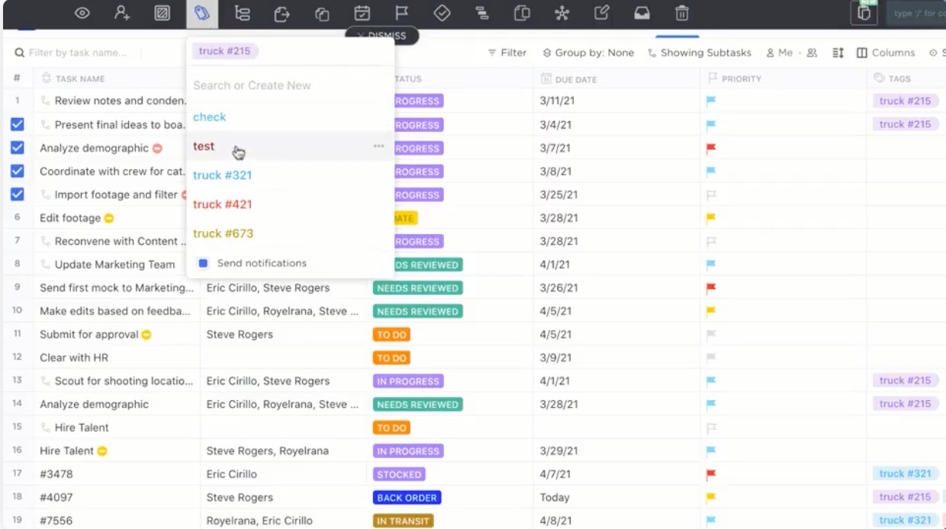Open the Showing Subtasks dropdown
Viewport: 946px width, 529px height.
(x=700, y=53)
